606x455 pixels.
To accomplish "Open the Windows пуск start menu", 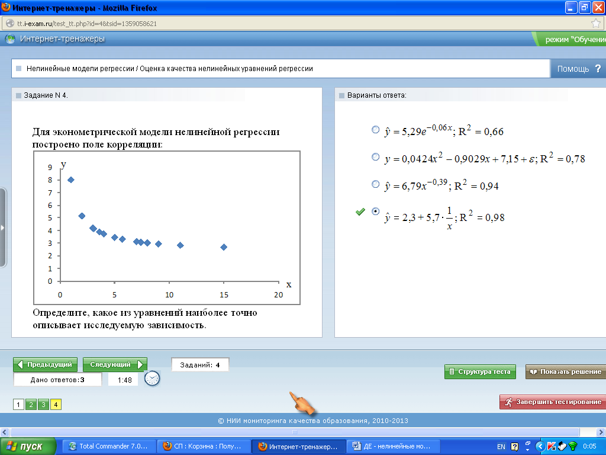I will coord(28,447).
